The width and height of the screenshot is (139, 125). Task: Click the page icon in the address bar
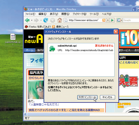[x=66, y=20]
